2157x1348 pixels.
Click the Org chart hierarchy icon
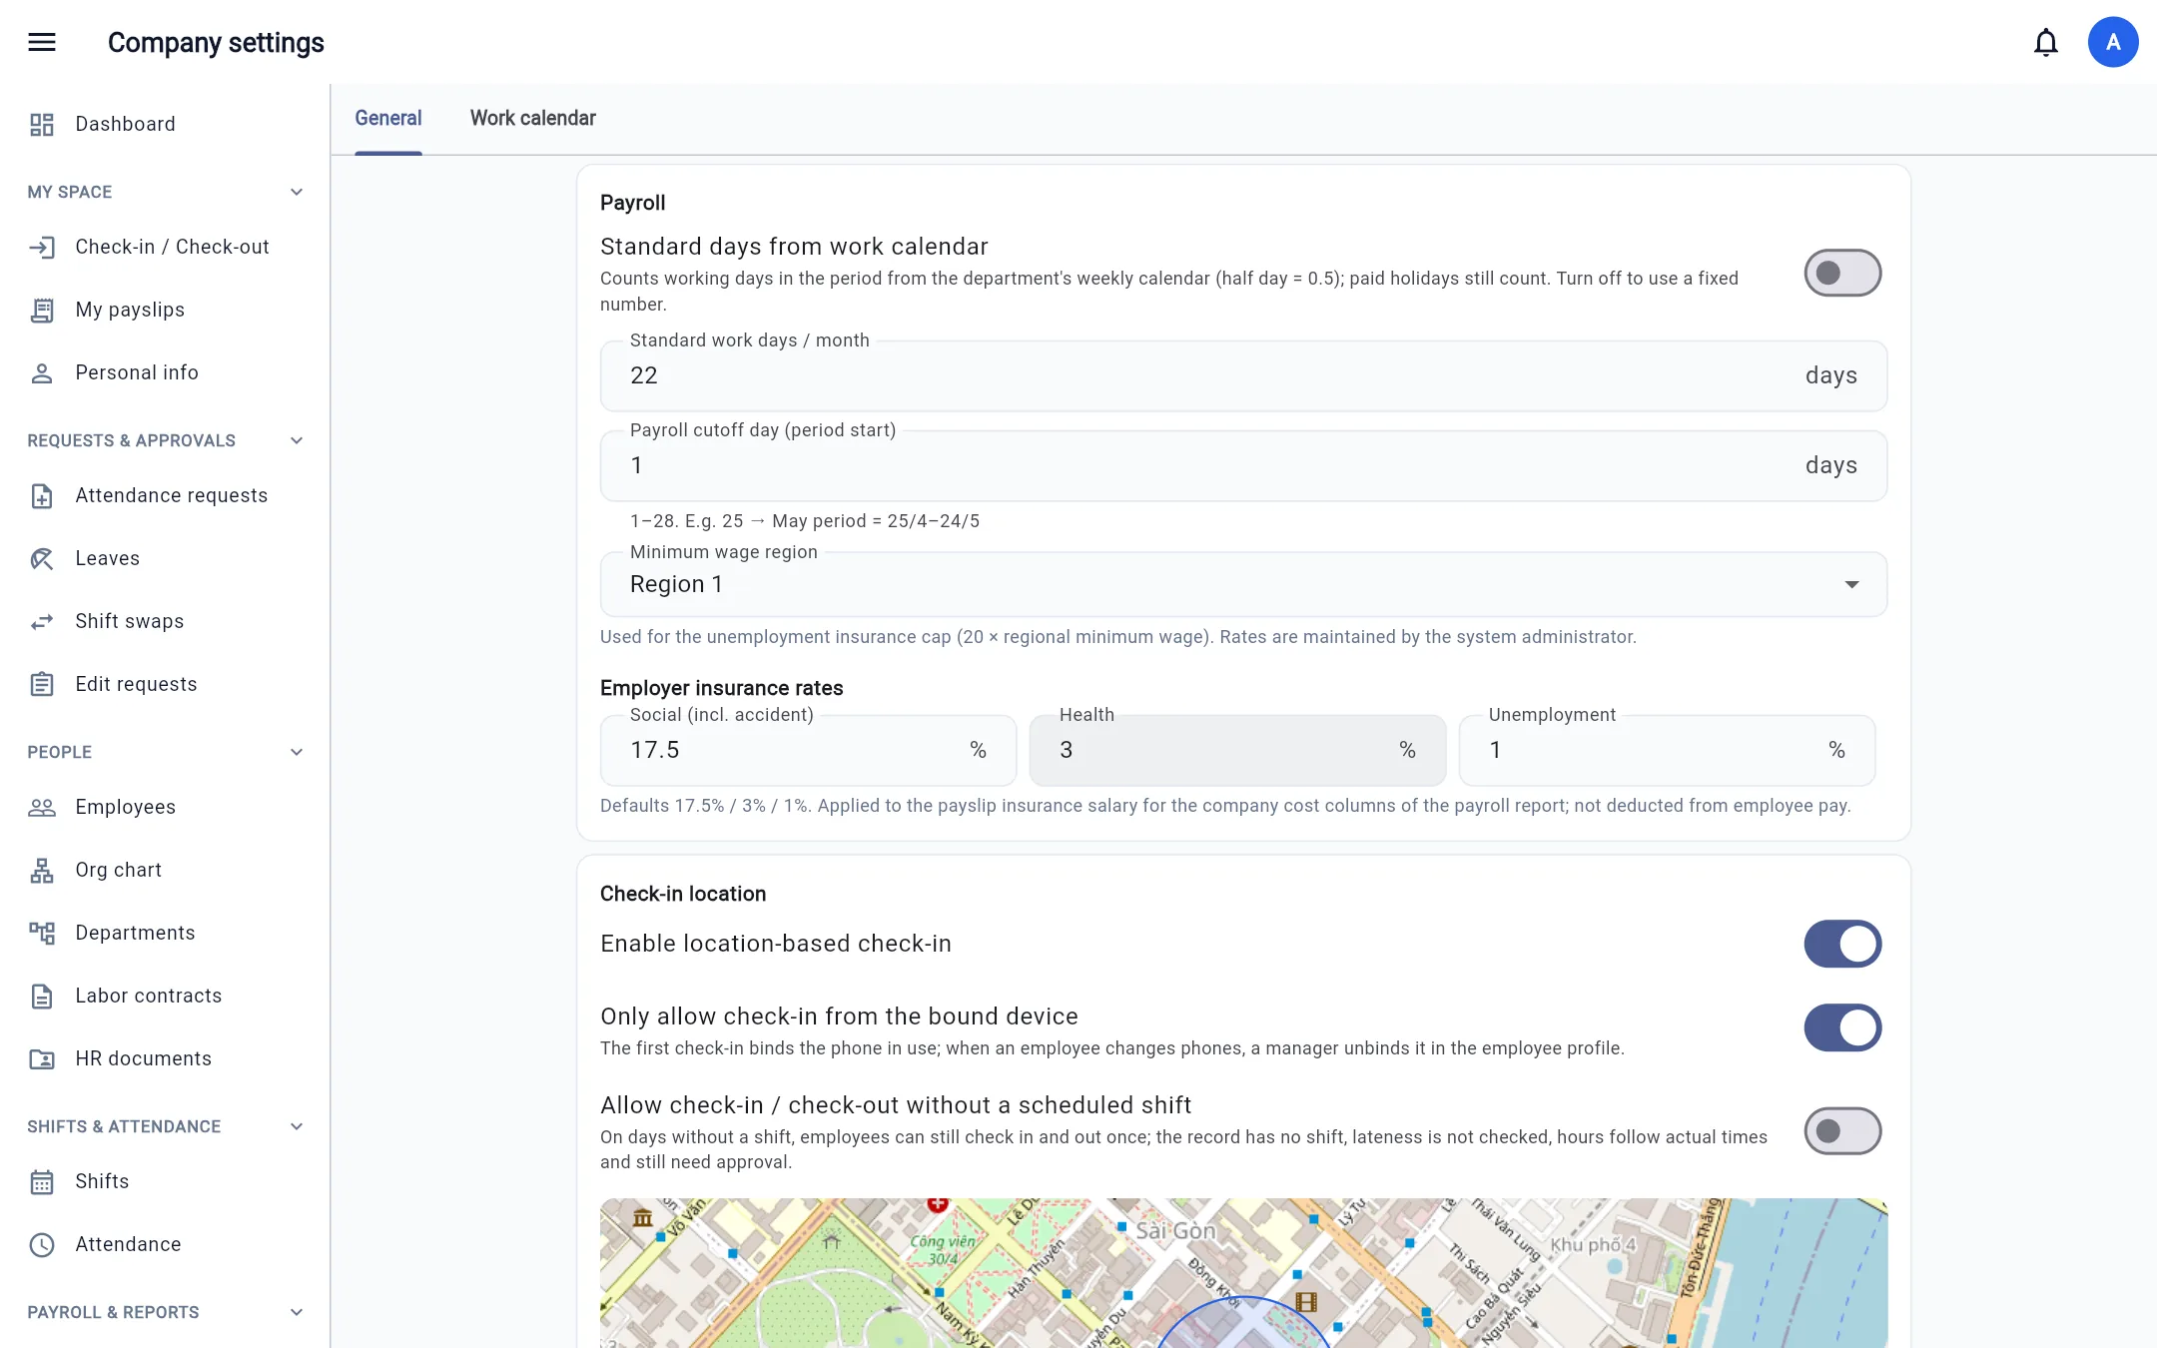point(42,870)
